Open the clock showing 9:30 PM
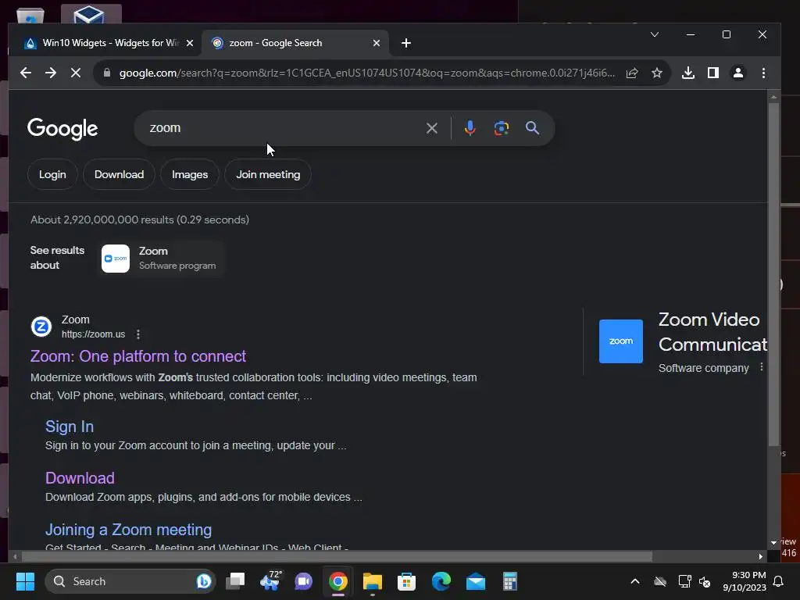Image resolution: width=800 pixels, height=600 pixels. click(745, 581)
